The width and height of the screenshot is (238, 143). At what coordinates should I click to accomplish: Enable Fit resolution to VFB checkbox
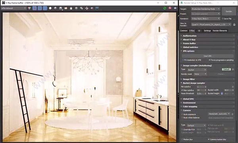pos(183,60)
